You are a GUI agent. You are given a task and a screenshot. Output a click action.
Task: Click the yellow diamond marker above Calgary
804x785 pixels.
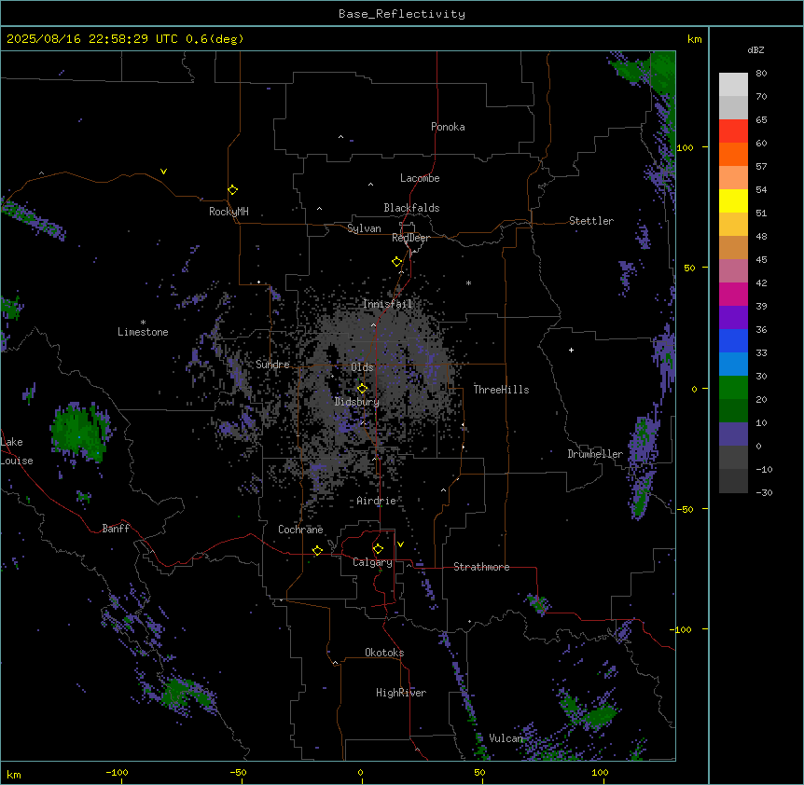pos(378,549)
